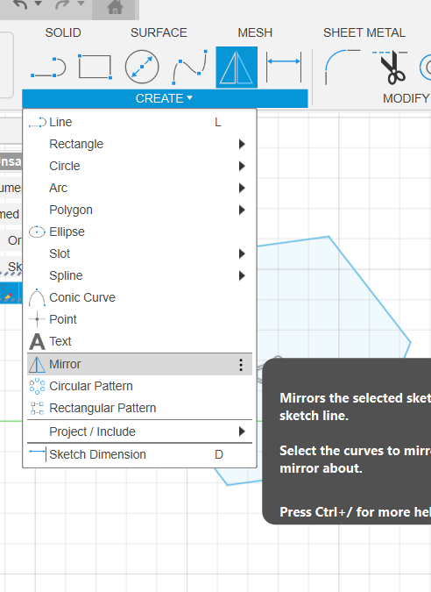Expand the Polygon submenu arrow
The image size is (431, 592).
tap(242, 210)
